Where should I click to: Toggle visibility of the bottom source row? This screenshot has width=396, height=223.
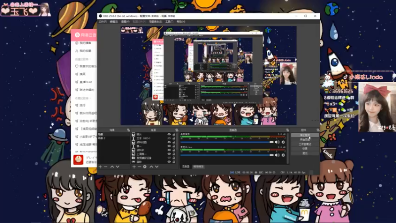(169, 162)
